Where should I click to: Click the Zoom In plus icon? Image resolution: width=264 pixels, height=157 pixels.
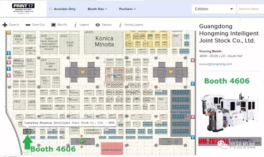pos(5,25)
